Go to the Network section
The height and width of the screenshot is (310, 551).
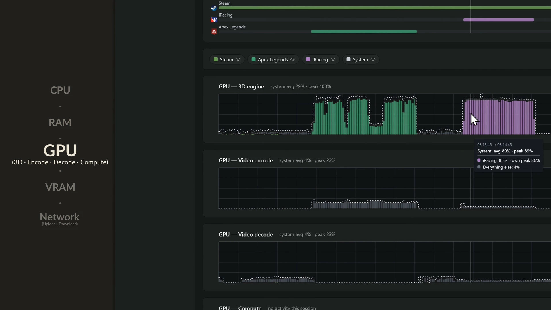click(60, 217)
